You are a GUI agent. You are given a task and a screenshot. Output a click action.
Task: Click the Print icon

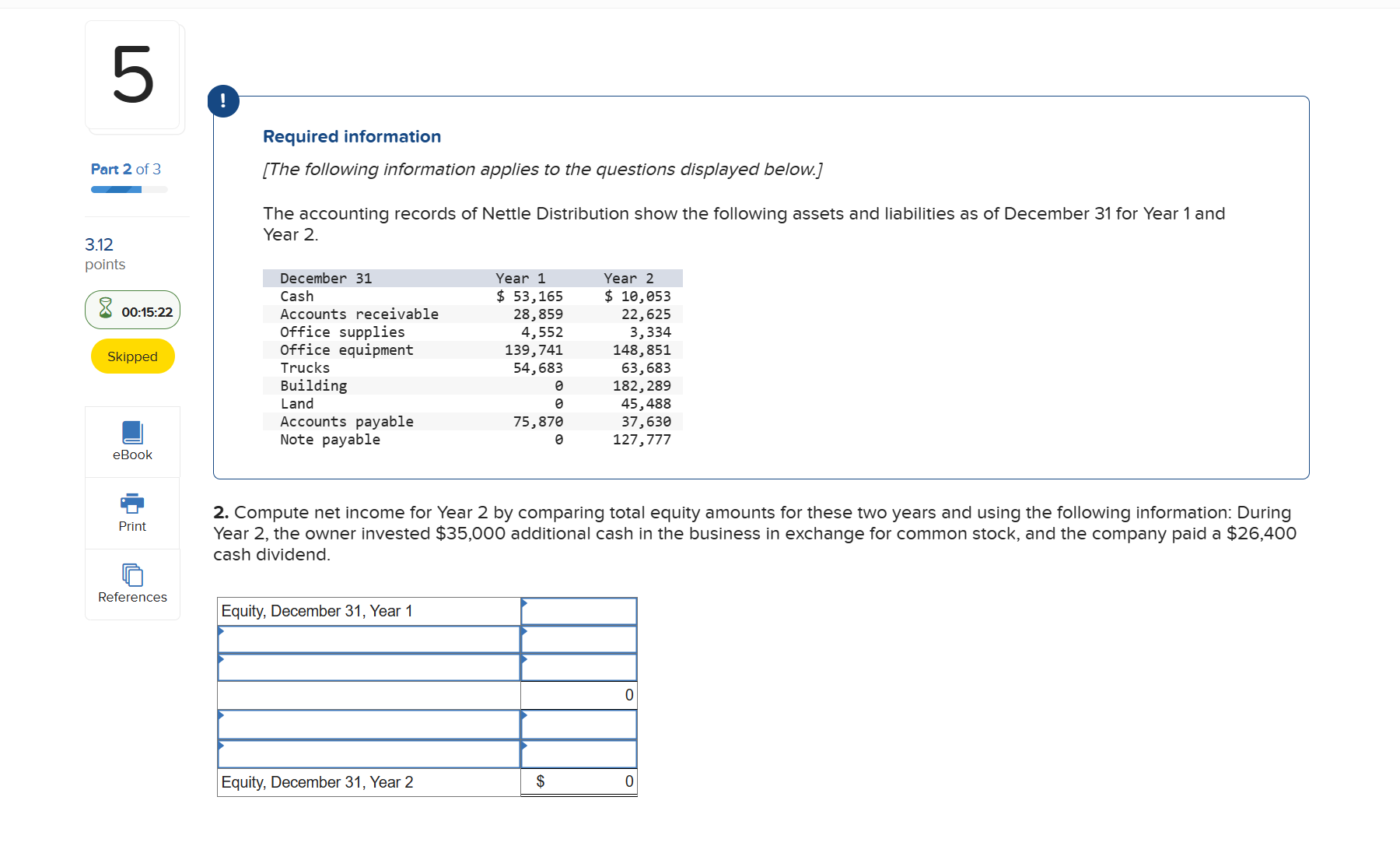click(132, 503)
